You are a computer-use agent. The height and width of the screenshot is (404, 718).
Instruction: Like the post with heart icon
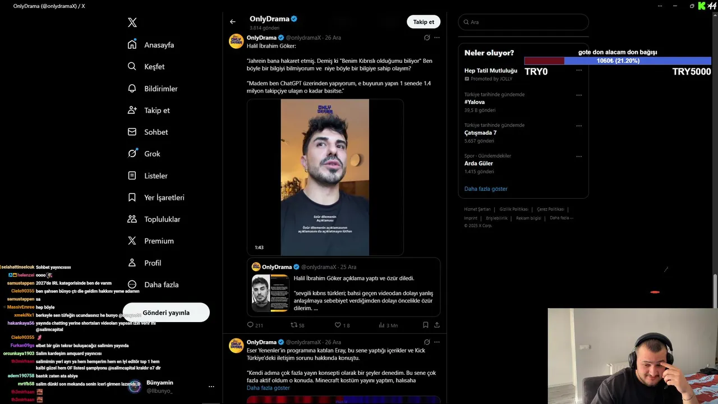click(x=342, y=325)
